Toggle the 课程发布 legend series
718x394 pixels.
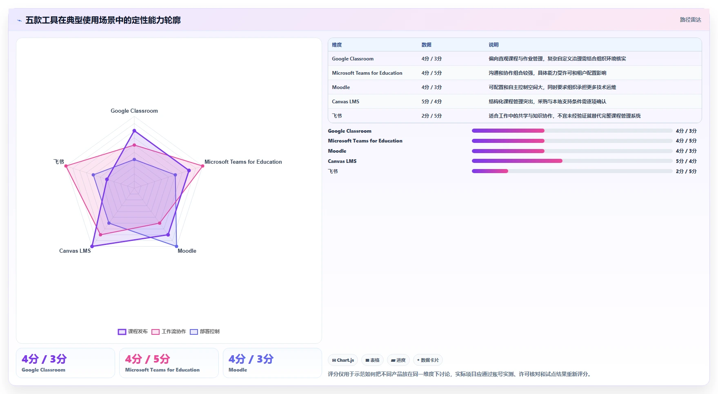[133, 332]
